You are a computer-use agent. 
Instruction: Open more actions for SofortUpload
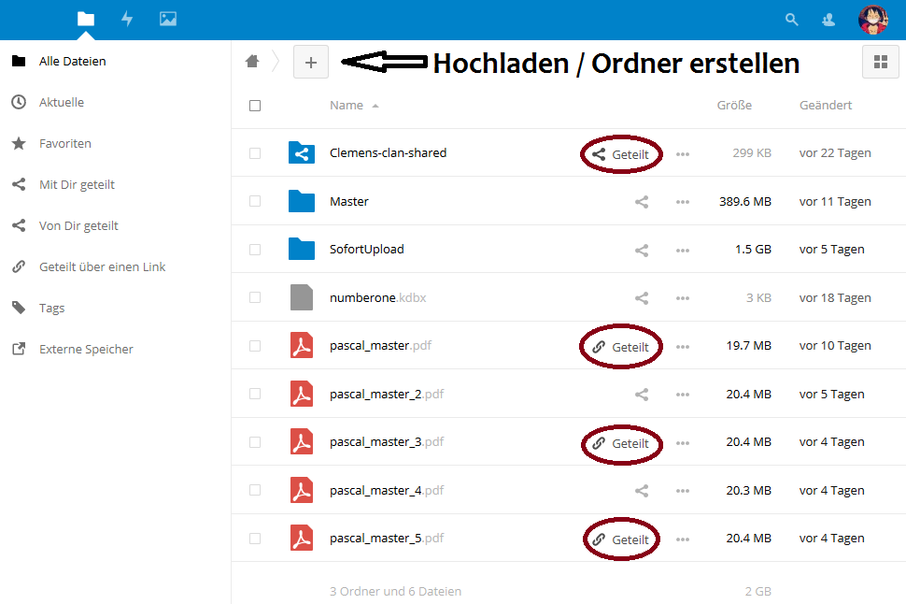coord(683,251)
